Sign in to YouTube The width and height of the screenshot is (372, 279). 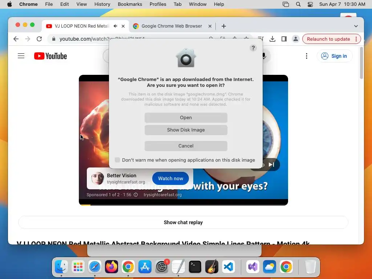click(x=335, y=56)
